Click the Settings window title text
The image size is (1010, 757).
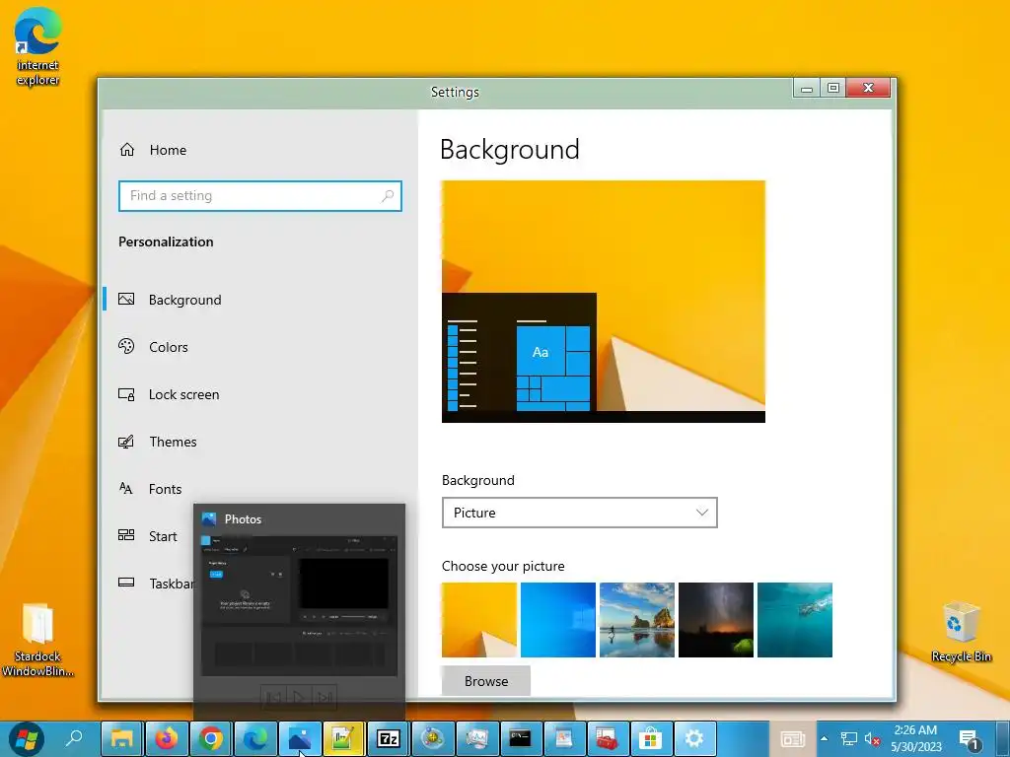[455, 92]
